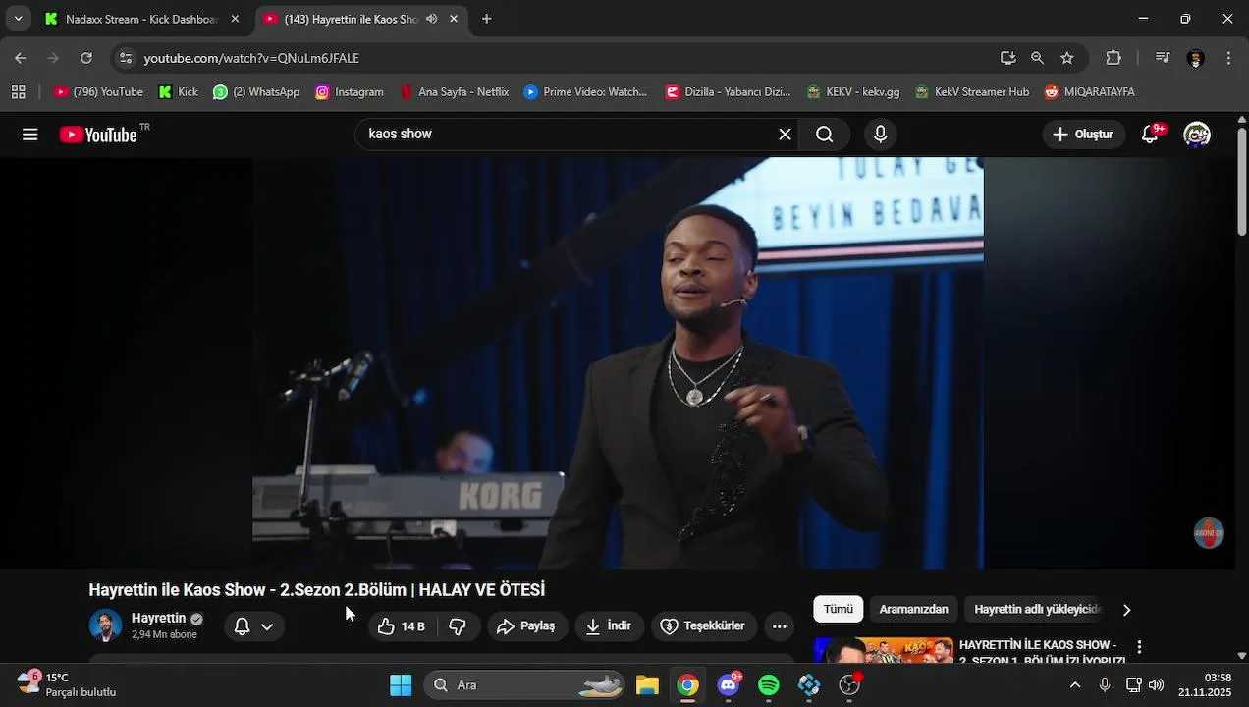Open the install/cast icon in address bar

coord(1007,58)
